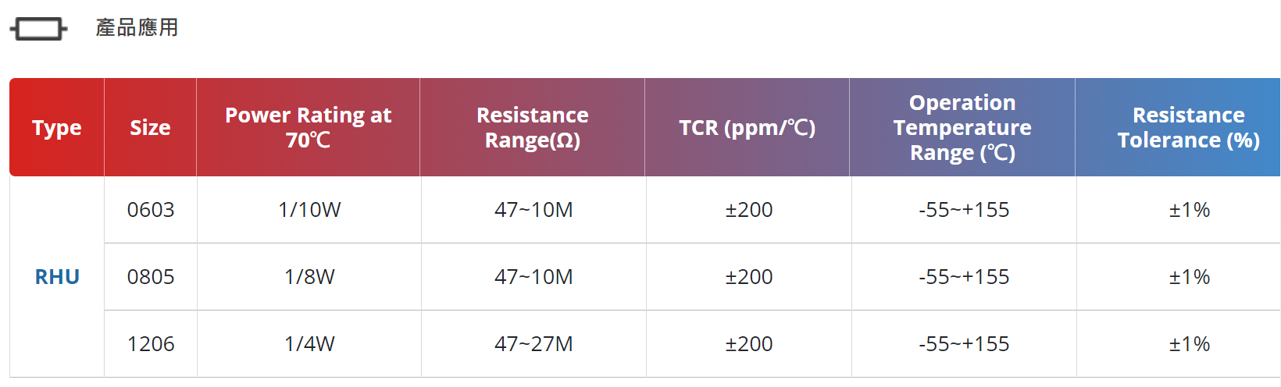Click the 1/8W power rating cell
Viewport: 1281px width, 387px height.
pos(309,277)
